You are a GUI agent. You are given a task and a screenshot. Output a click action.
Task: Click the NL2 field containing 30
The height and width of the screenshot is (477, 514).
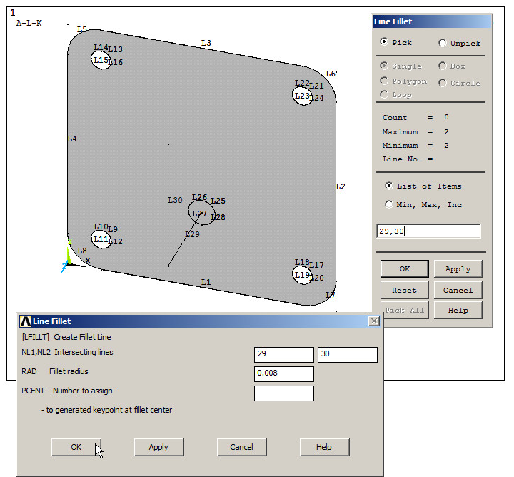pyautogui.click(x=347, y=355)
